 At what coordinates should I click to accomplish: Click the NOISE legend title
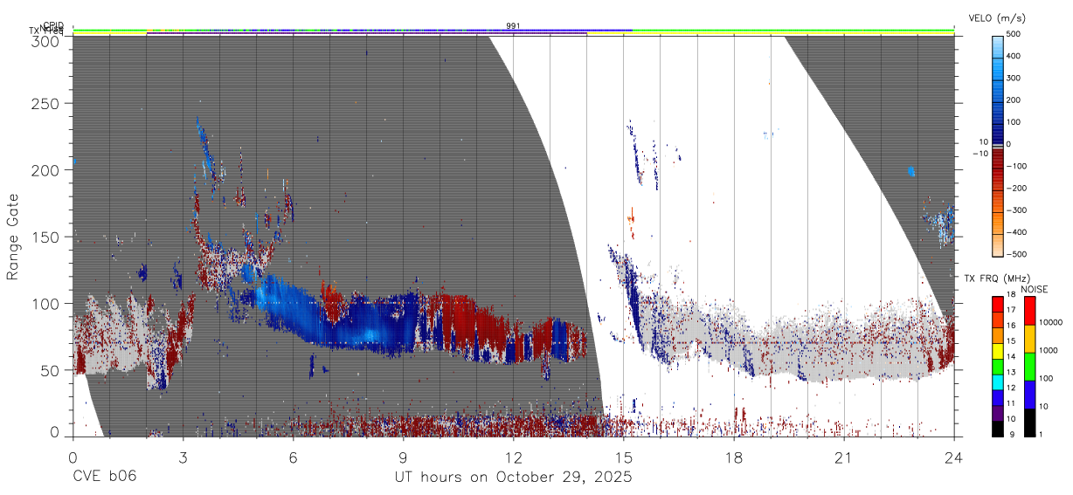point(1036,289)
